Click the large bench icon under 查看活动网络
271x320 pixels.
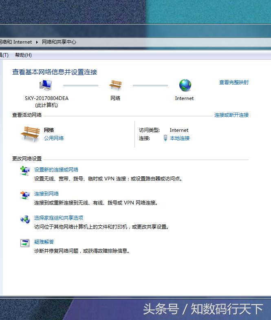tap(30, 134)
